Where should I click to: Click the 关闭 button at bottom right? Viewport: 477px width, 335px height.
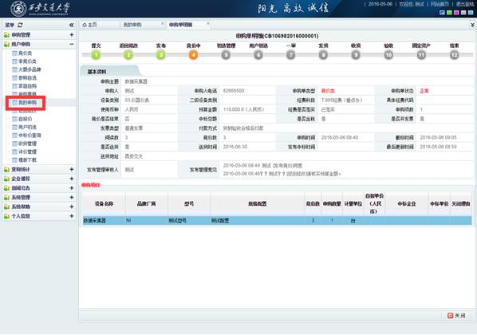[x=456, y=316]
